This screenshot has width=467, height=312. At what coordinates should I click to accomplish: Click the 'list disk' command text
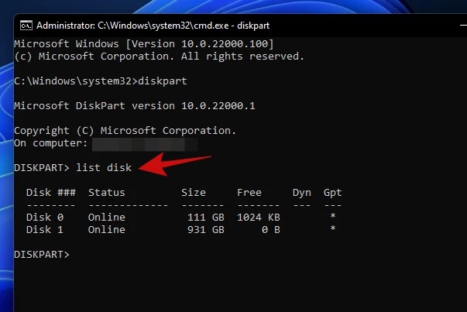pyautogui.click(x=104, y=167)
